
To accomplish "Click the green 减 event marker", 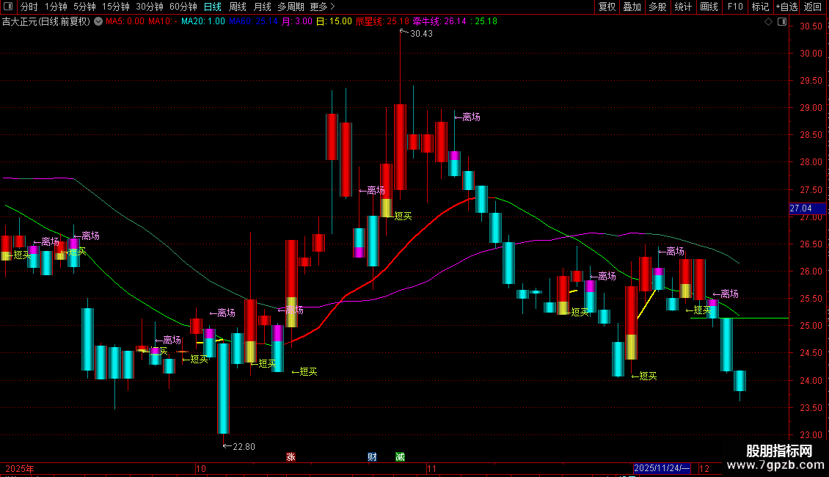I will 401,457.
